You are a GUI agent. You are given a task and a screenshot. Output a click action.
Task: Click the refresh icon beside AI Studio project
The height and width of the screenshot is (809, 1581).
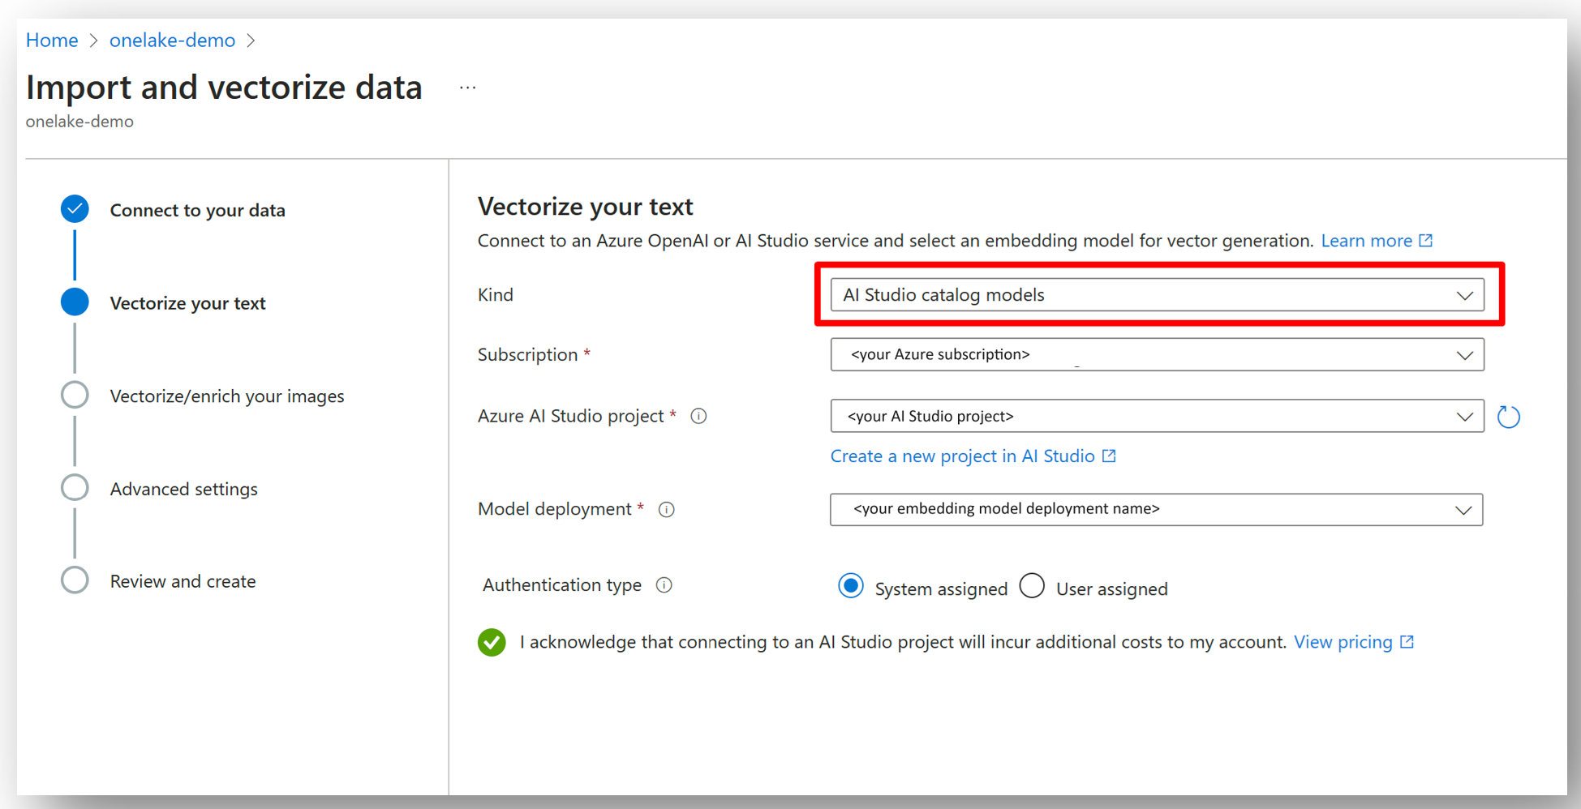1508,417
